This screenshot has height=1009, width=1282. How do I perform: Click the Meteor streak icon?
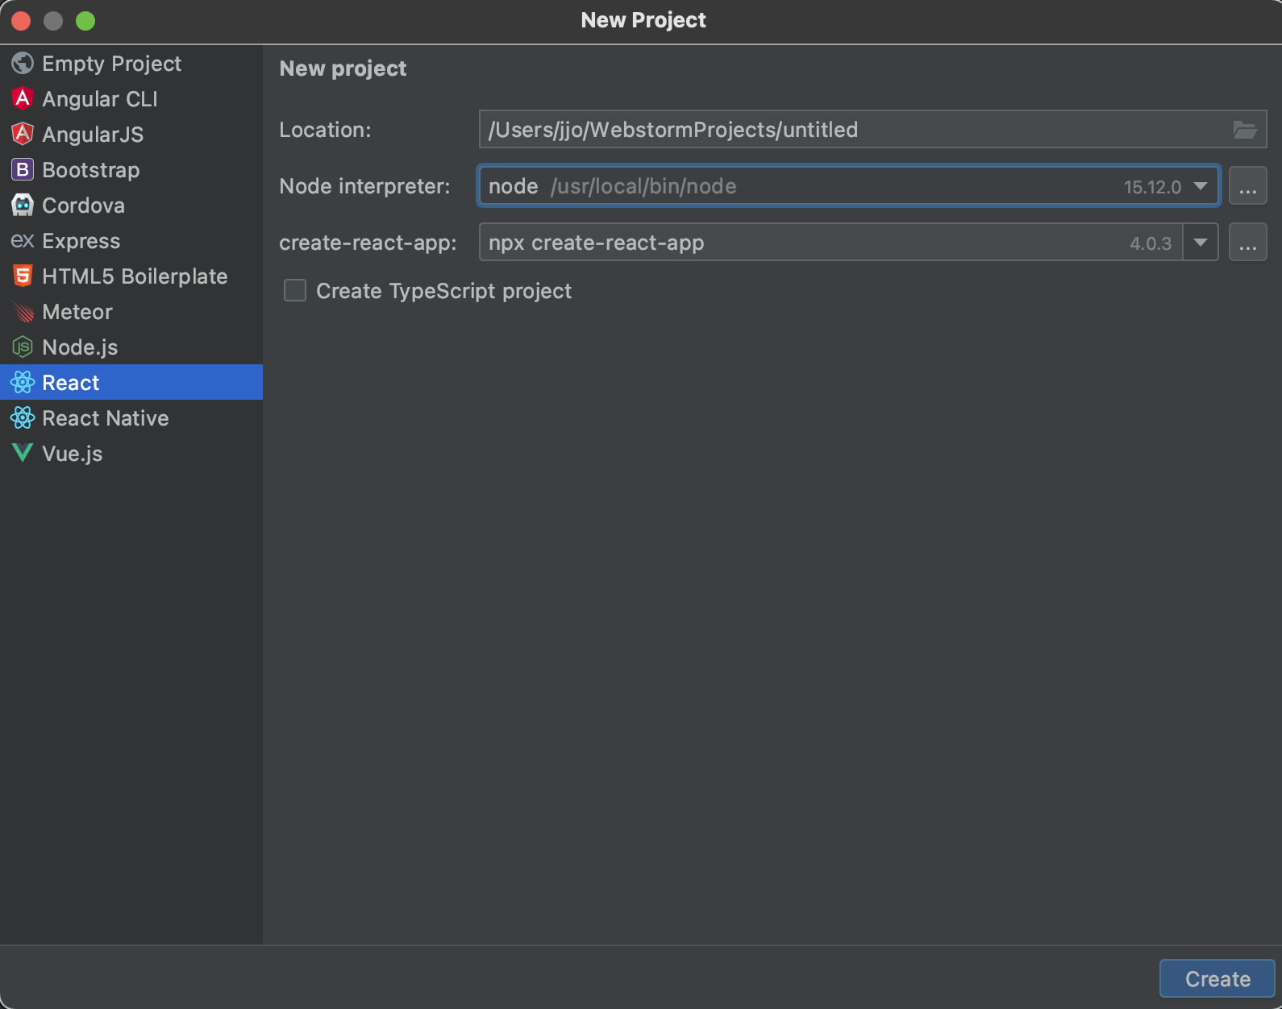click(23, 312)
